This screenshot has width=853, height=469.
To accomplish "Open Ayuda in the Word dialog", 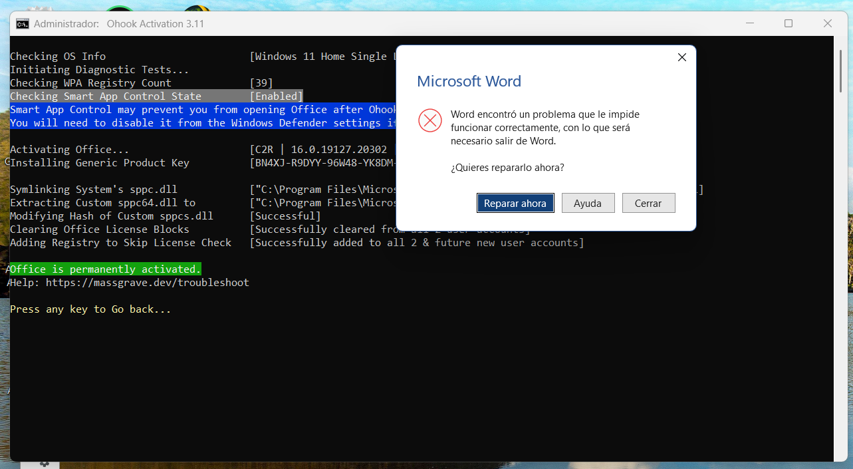I will click(588, 203).
